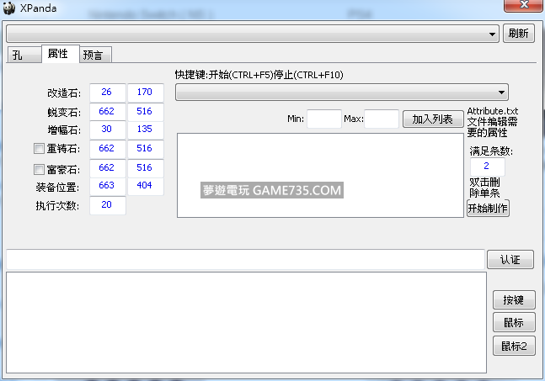Click the 鼠标2 button
Screen dimensions: 545x381
tap(514, 346)
